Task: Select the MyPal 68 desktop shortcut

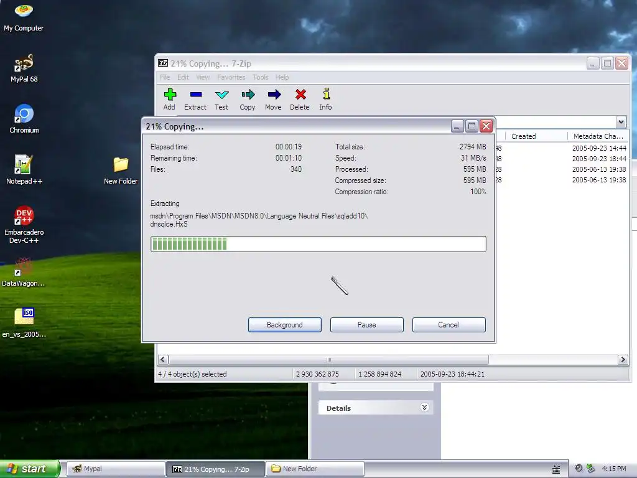Action: coord(24,68)
